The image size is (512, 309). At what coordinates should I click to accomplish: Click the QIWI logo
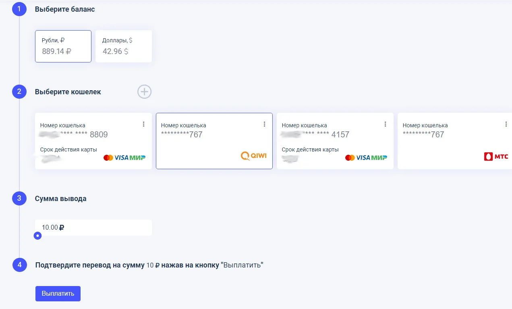point(254,156)
